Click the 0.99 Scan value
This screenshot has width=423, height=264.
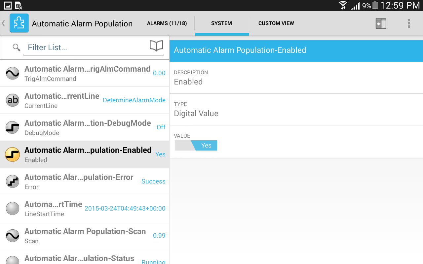(159, 236)
